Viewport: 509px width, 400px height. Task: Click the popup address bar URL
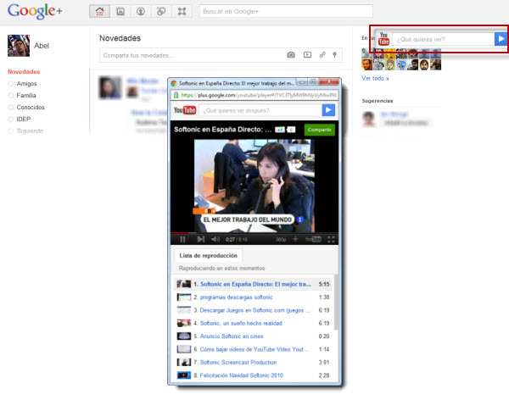(259, 95)
